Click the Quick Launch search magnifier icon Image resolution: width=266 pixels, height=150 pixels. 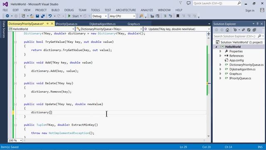[x=239, y=3]
